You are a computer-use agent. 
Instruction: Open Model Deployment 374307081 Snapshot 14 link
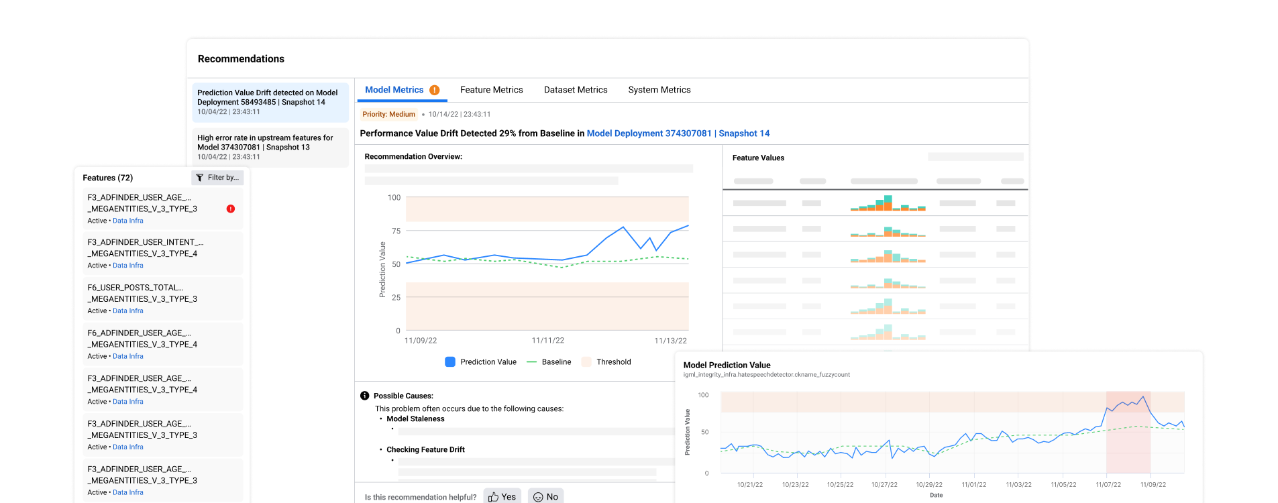point(678,133)
